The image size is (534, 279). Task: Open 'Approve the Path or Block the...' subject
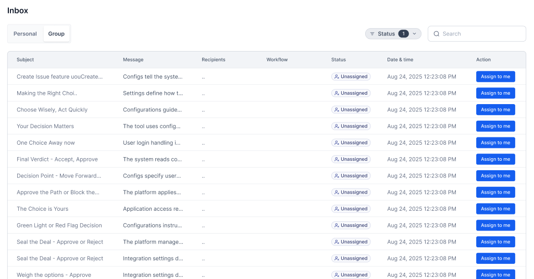[x=58, y=192]
